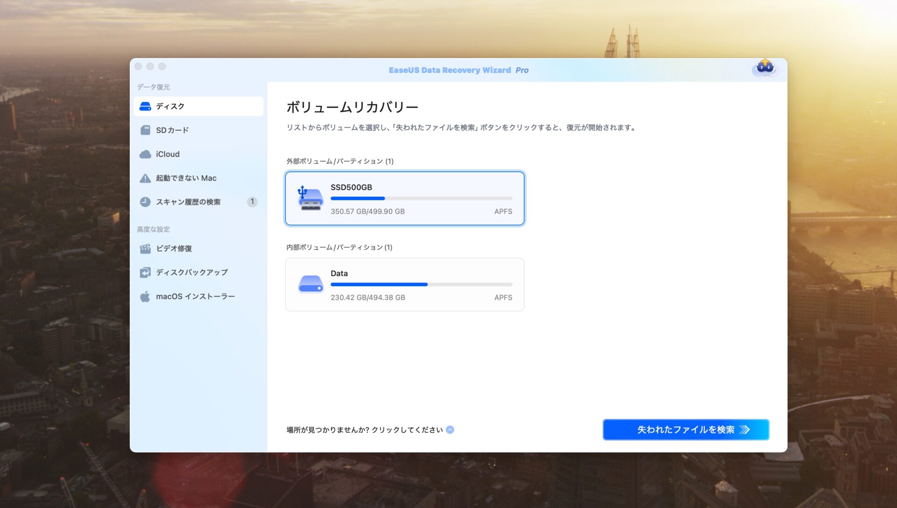The width and height of the screenshot is (897, 508).
Task: Select the SSD500GB volume card
Action: pyautogui.click(x=405, y=198)
